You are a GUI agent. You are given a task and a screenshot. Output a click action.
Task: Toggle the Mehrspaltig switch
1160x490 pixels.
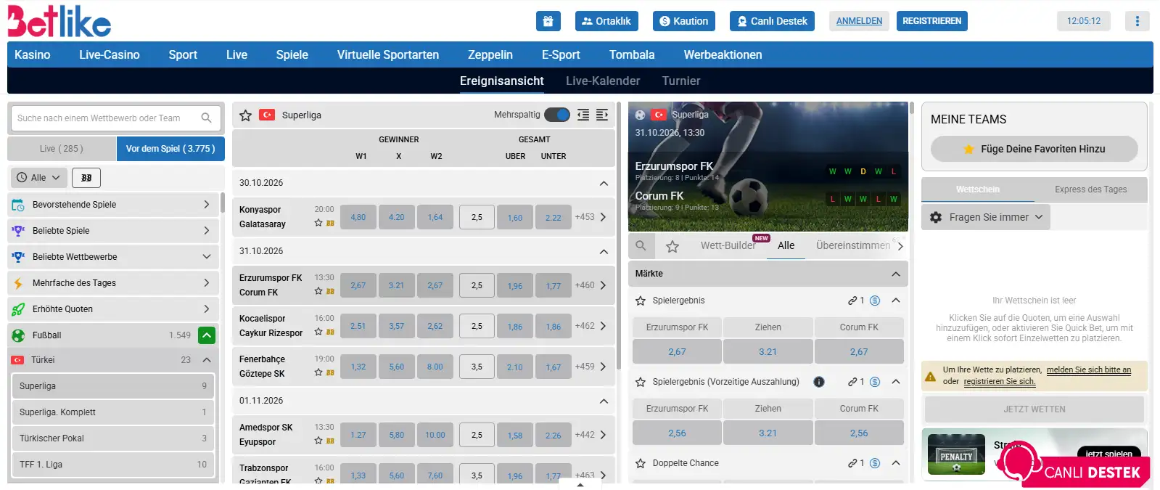click(x=557, y=115)
